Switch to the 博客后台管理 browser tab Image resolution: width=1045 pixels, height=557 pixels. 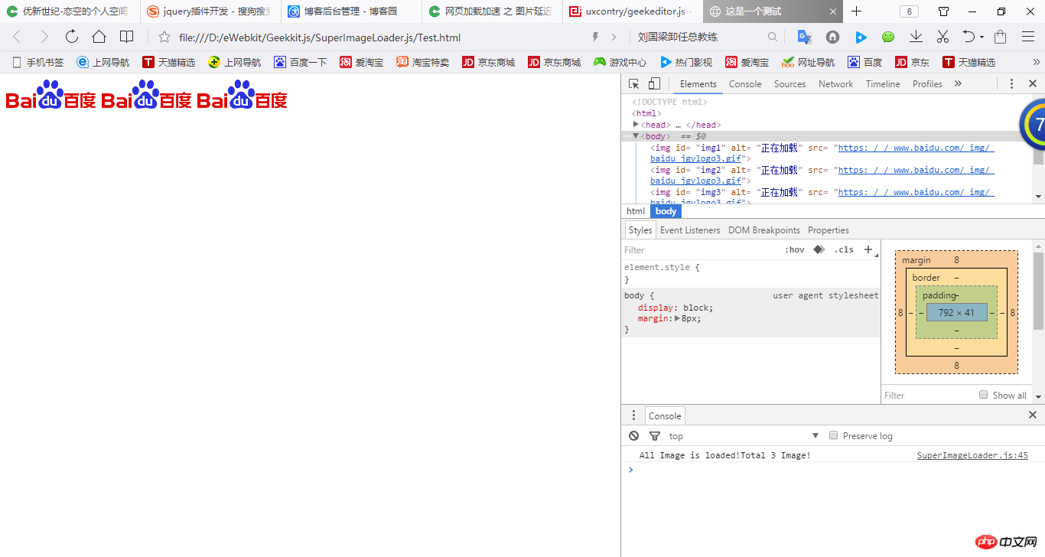coord(350,11)
